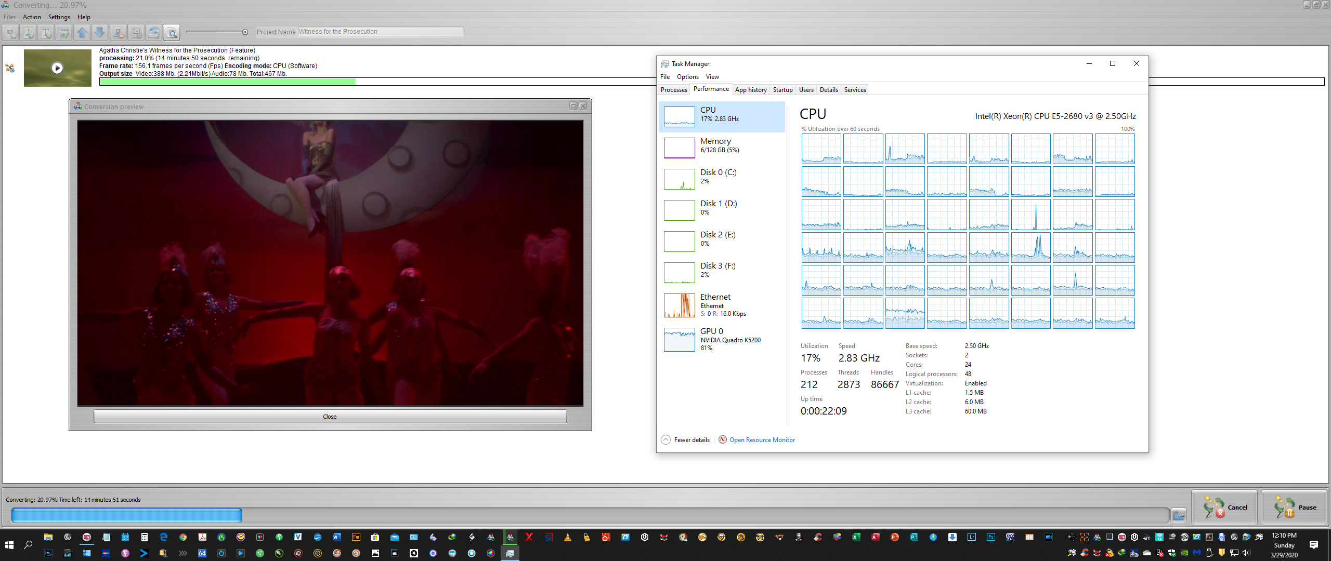
Task: Open VLC media player from taskbar
Action: pos(567,537)
